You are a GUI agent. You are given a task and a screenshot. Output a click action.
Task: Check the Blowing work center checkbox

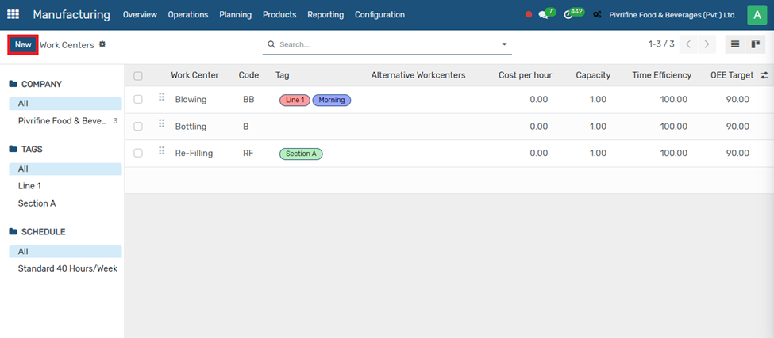pos(138,100)
